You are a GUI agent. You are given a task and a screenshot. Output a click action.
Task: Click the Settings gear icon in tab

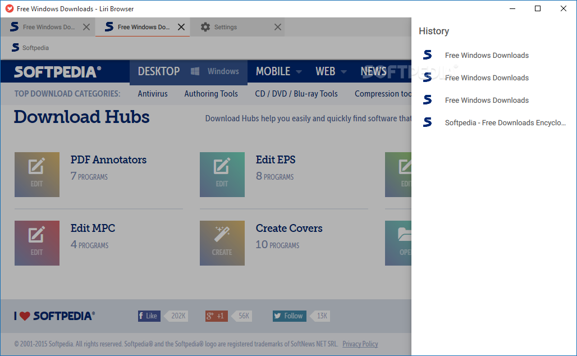(x=205, y=28)
